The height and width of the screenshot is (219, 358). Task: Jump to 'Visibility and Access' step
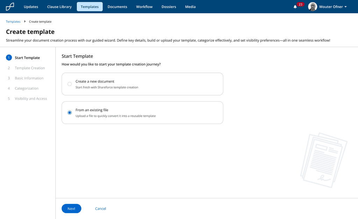(x=31, y=98)
